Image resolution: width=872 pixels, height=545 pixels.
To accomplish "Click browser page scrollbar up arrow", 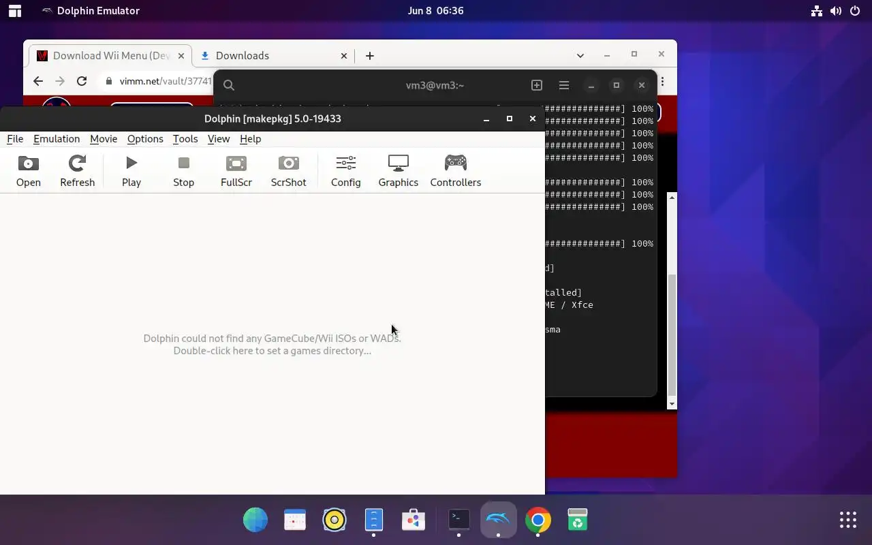I will point(672,198).
